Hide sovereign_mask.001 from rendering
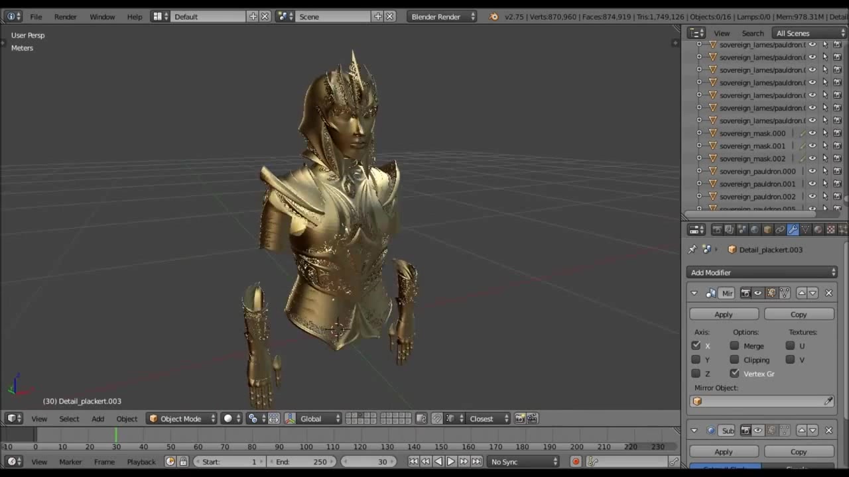 [x=837, y=146]
